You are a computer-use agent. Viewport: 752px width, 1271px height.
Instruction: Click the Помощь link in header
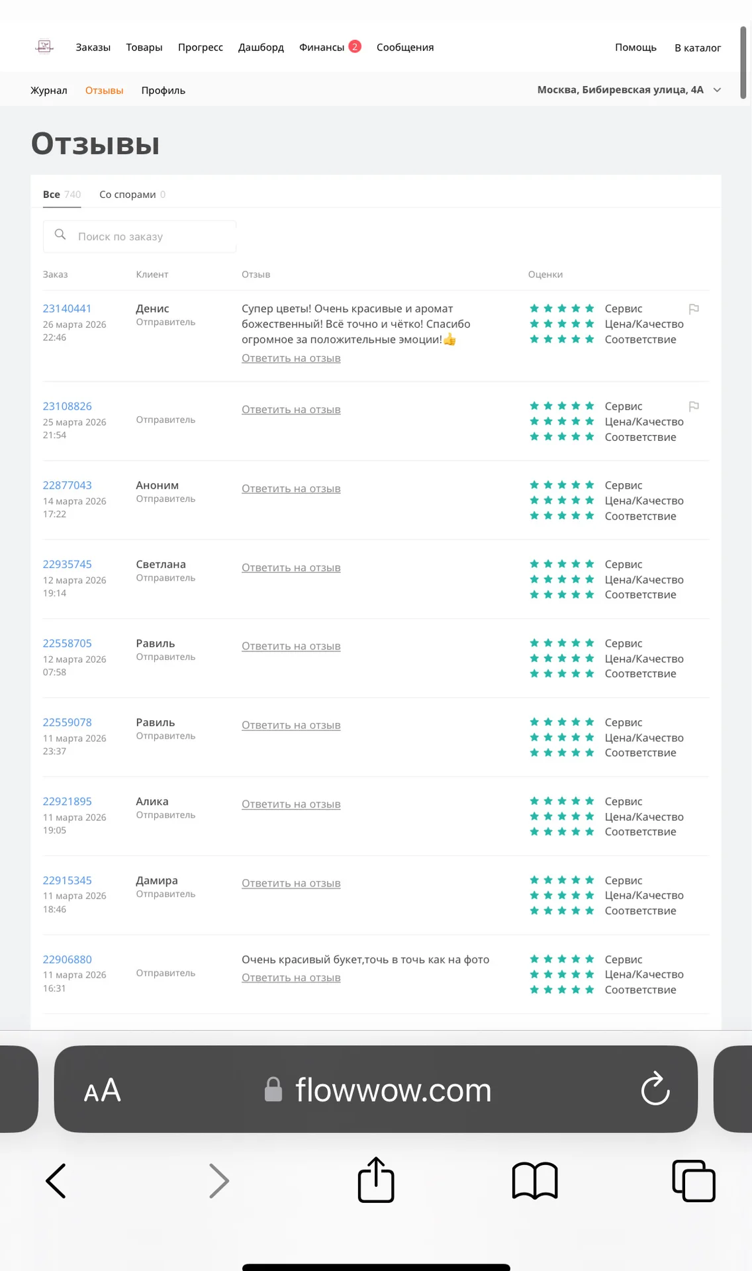point(635,47)
